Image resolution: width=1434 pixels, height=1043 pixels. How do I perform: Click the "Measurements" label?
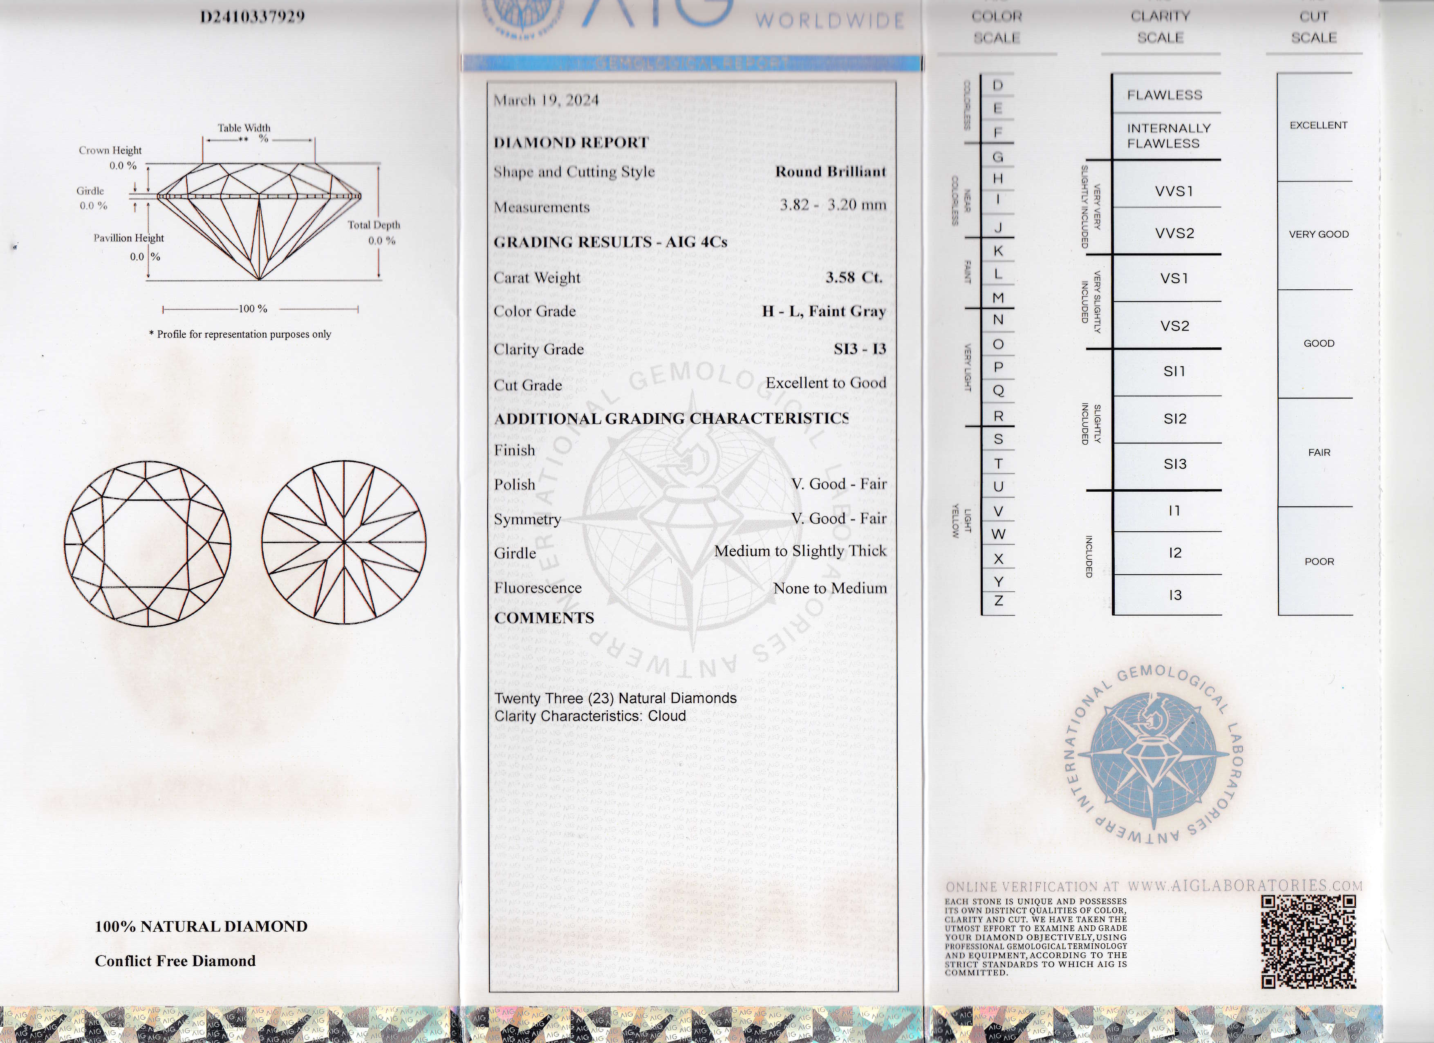click(x=541, y=207)
